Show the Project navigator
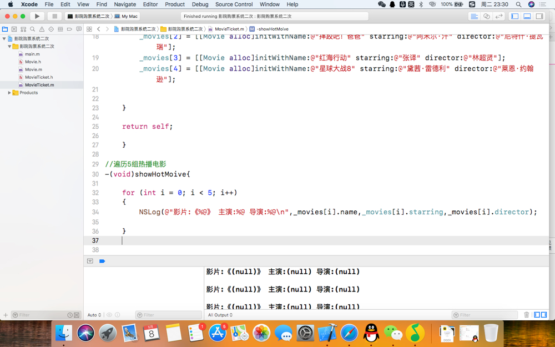 (5, 29)
